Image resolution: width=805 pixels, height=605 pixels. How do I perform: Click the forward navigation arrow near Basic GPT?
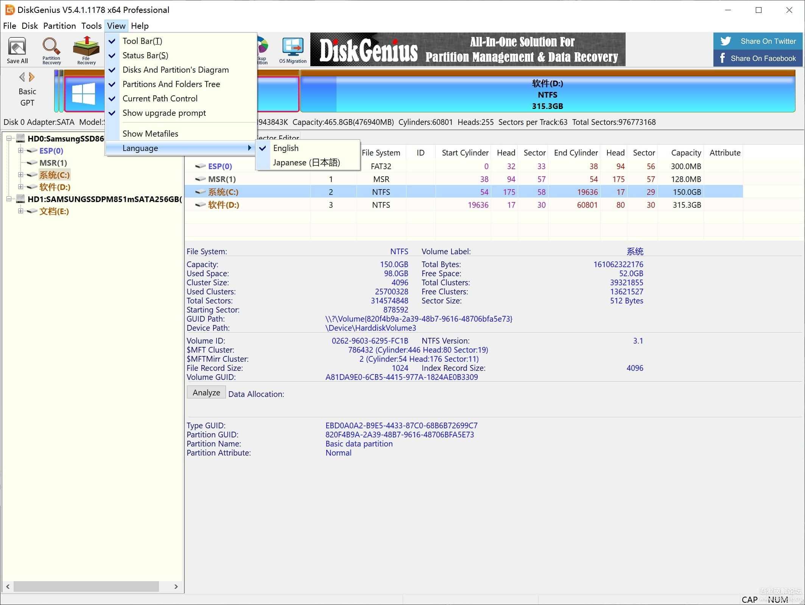click(32, 76)
